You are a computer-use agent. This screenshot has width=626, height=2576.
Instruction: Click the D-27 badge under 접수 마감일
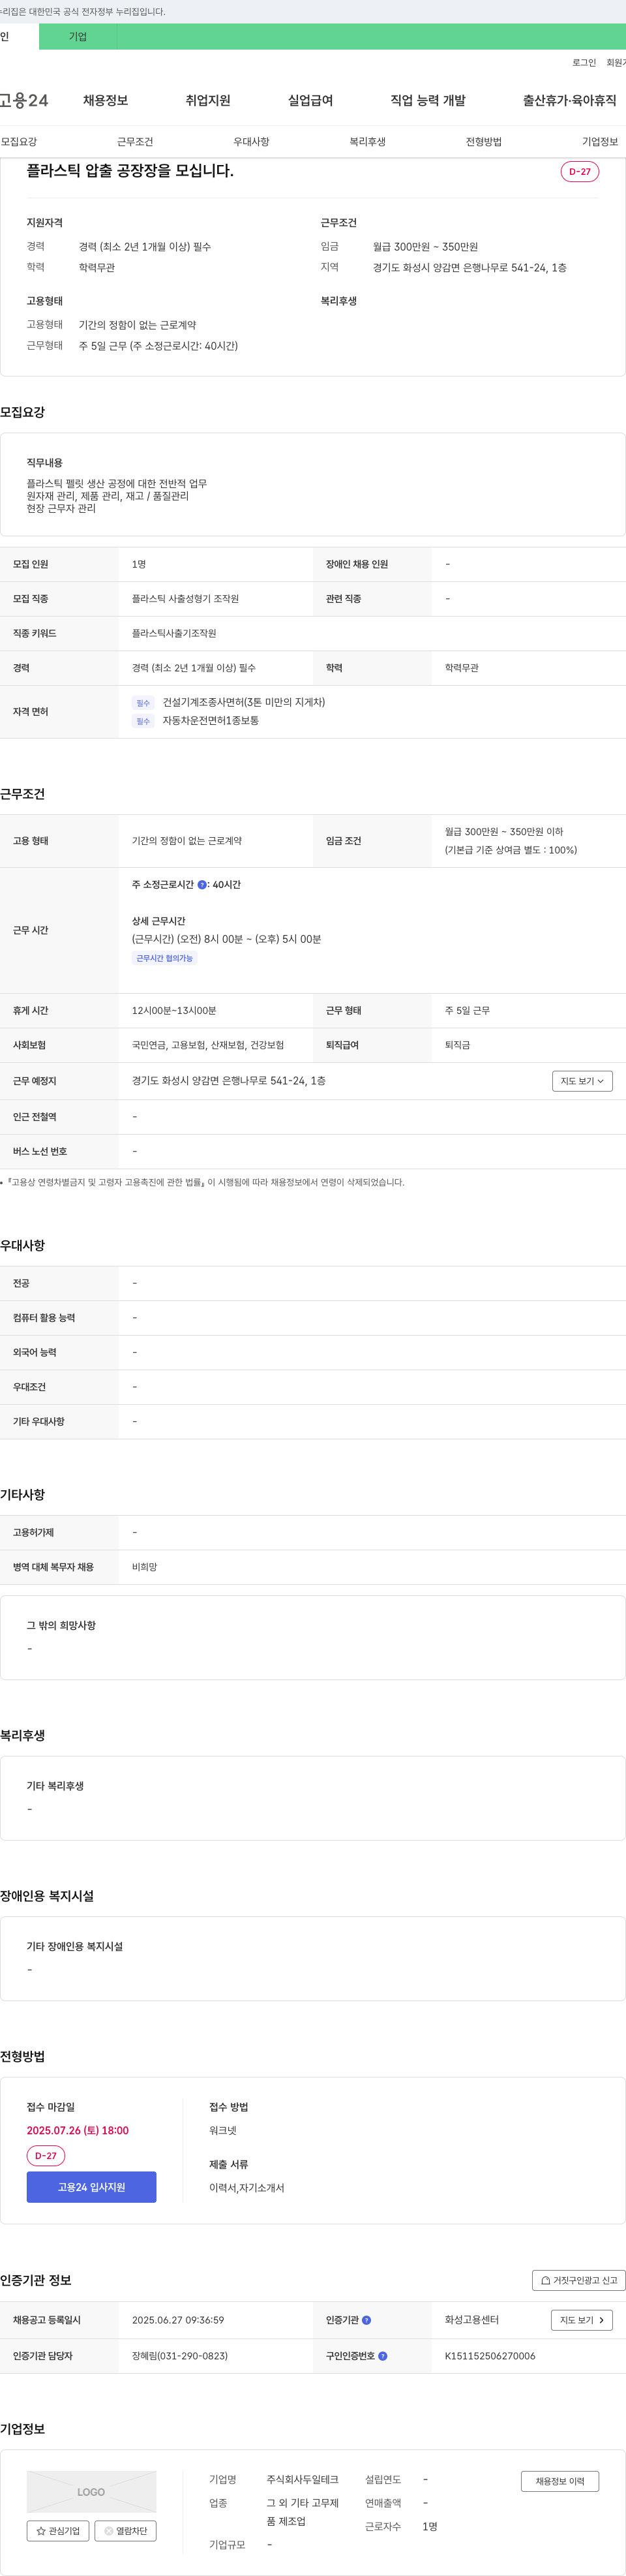[46, 2156]
